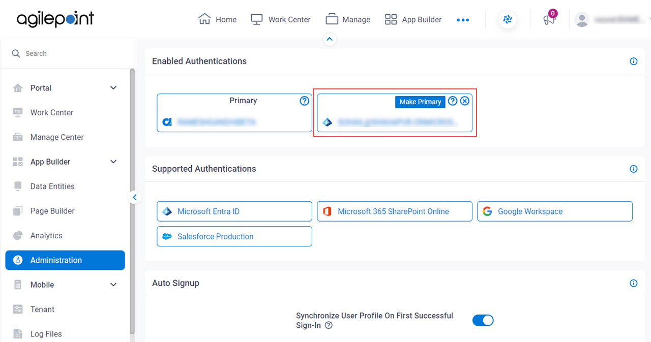Open the pinwheel AI assistant icon

click(x=508, y=20)
